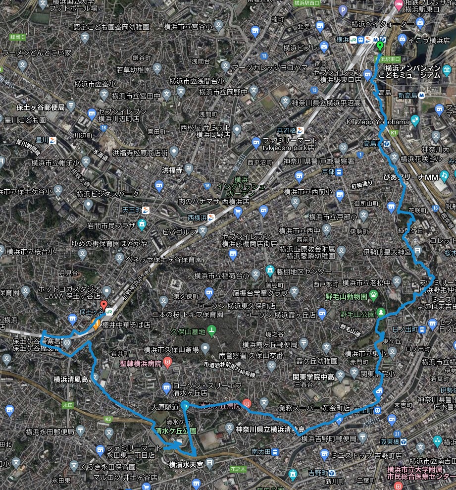
Task: Open the 洪福寺 temple marker
Action: [x=189, y=169]
